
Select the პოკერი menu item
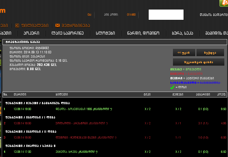pyautogui.click(x=31, y=33)
